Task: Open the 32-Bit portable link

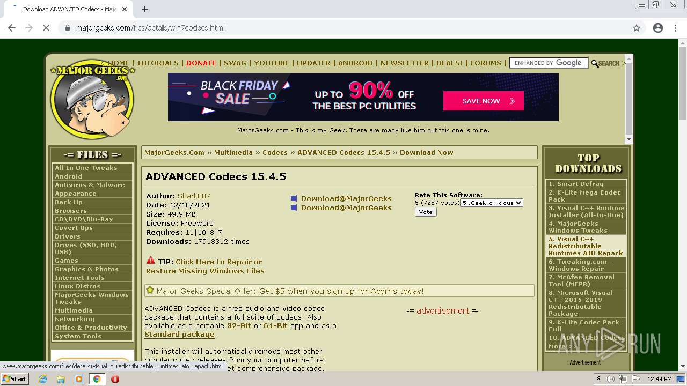Action: click(x=239, y=325)
